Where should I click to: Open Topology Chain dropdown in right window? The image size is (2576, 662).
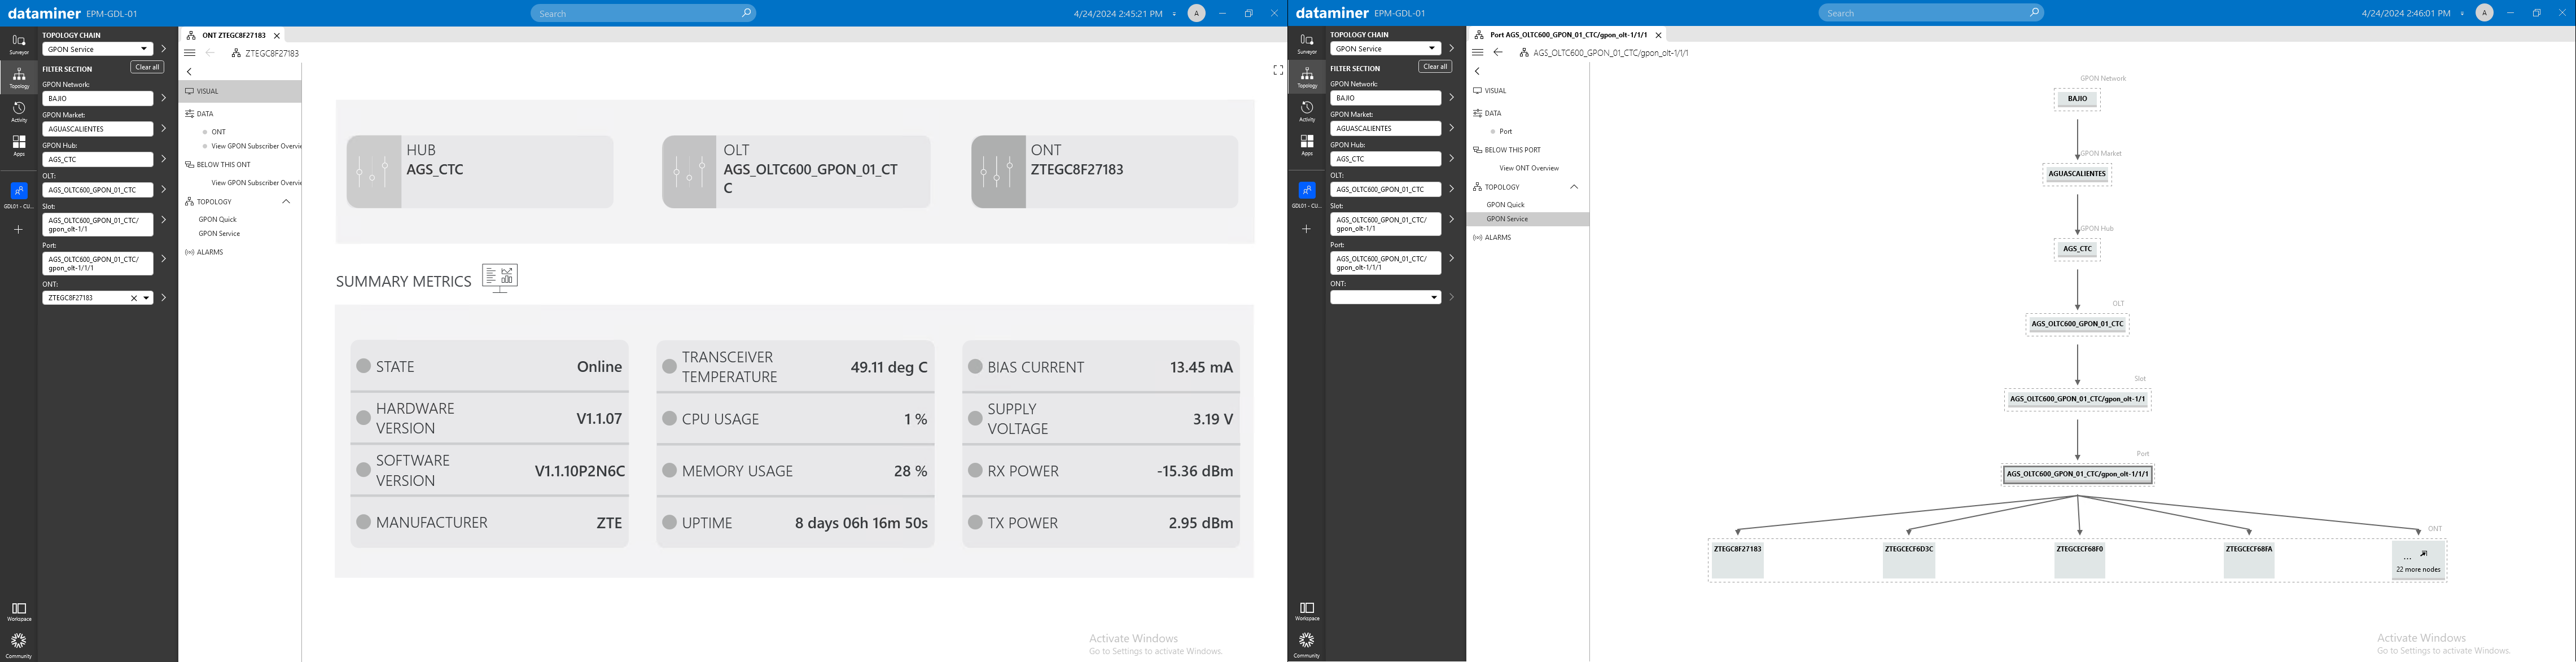coord(1433,49)
